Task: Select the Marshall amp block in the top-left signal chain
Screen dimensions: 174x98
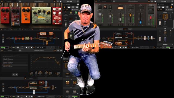Action: [x=43, y=38]
